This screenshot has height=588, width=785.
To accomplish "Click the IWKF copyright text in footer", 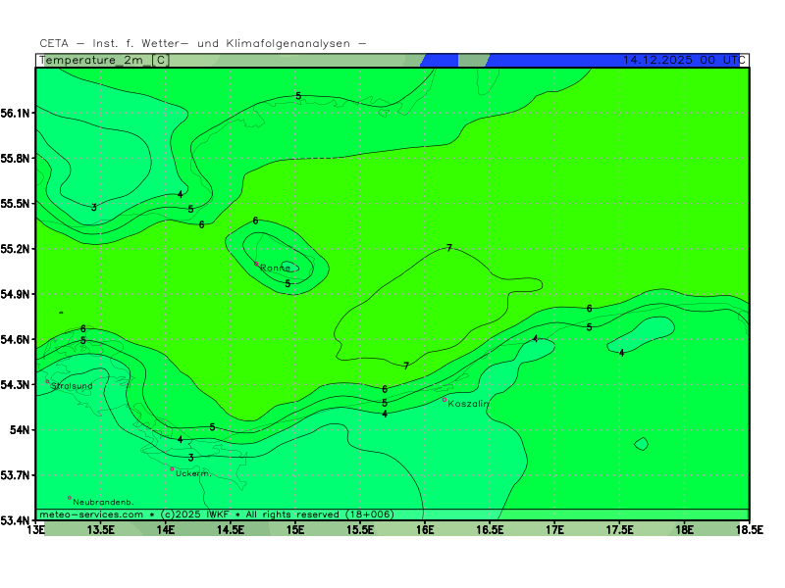I will pos(214,514).
